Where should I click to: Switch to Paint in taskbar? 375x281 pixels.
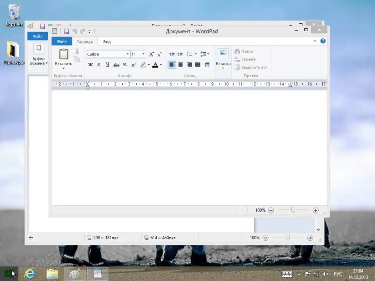click(75, 274)
